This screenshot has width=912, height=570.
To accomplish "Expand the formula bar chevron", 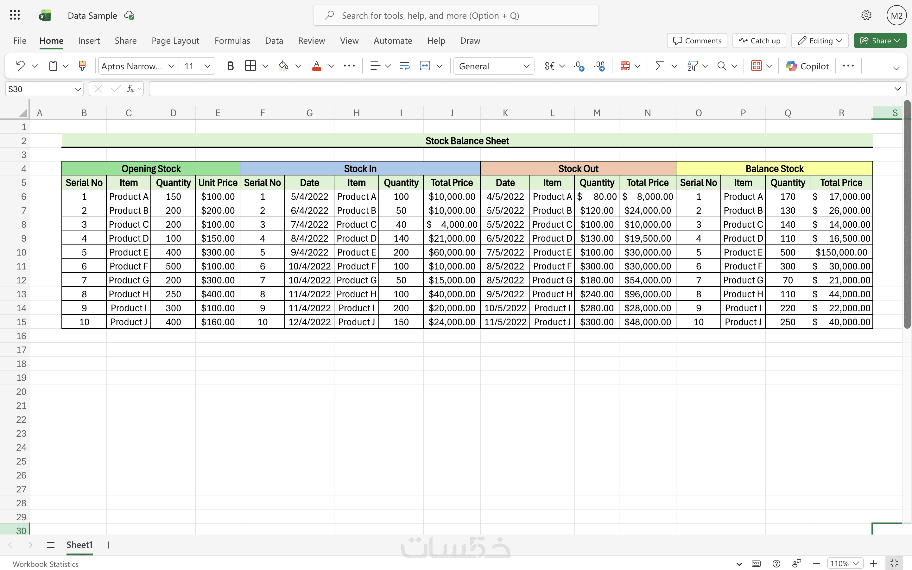I will (x=897, y=89).
